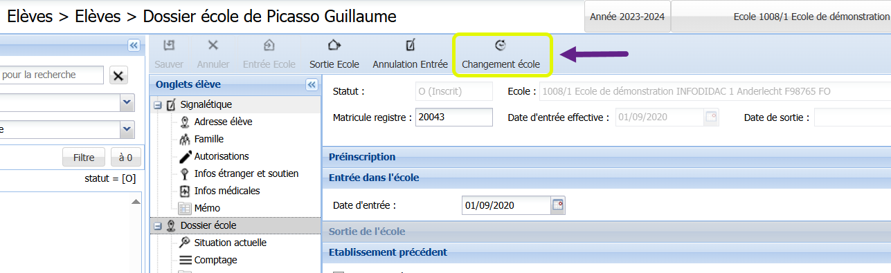This screenshot has height=273, width=891.
Task: Open the Adresse élève item
Action: coord(215,122)
